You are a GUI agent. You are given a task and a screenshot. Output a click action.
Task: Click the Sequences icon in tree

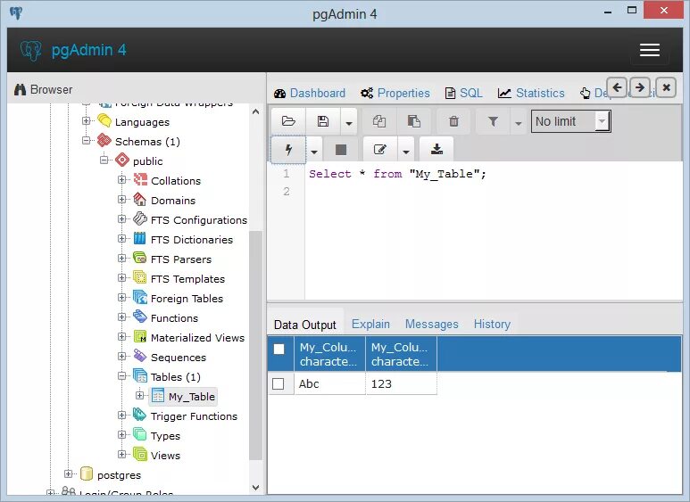coord(140,356)
